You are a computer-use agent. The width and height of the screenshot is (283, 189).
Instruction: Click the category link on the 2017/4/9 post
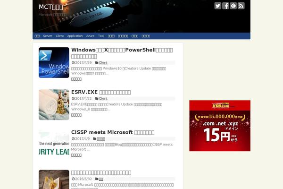coord(101,139)
